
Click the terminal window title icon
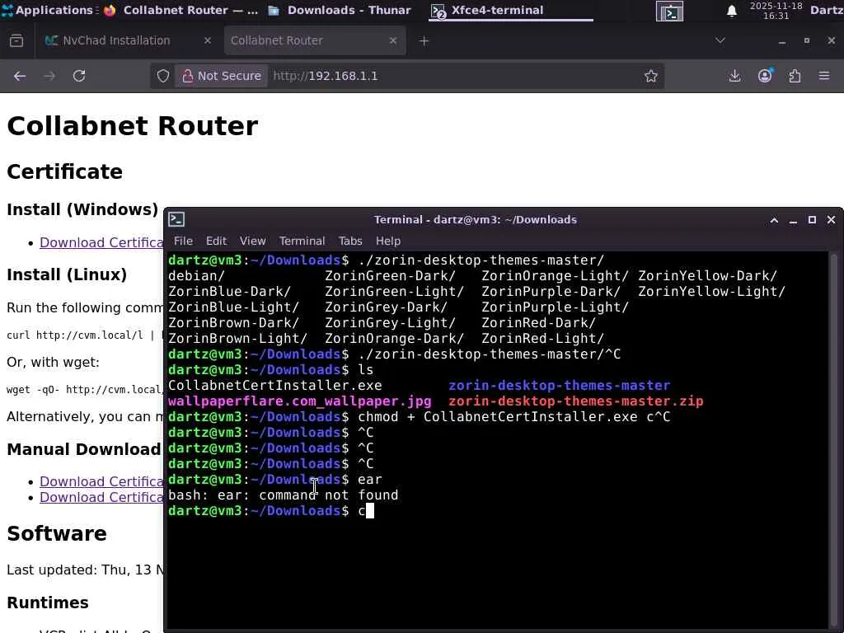176,219
